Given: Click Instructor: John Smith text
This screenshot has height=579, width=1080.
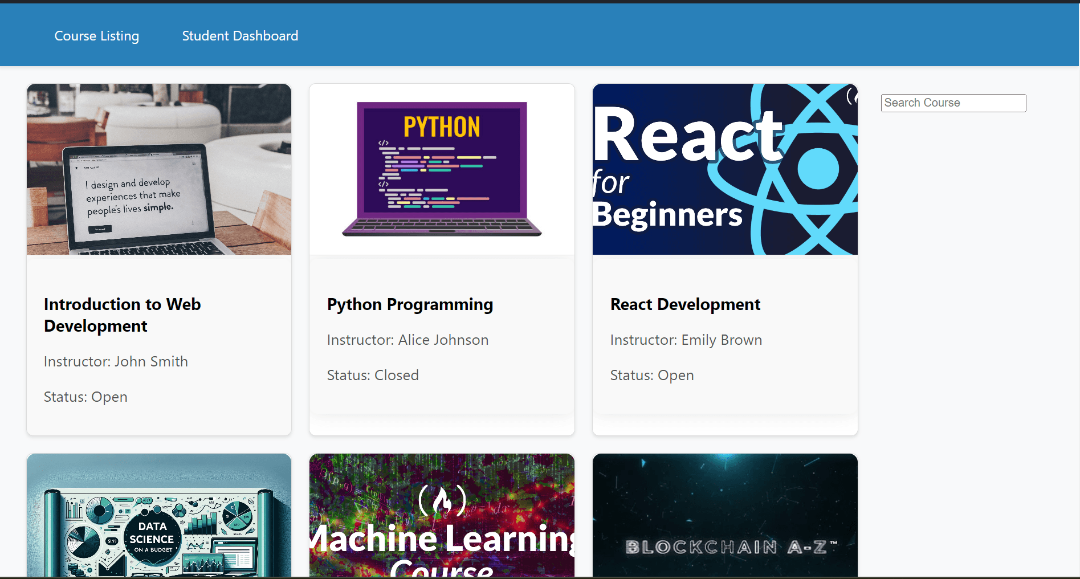Looking at the screenshot, I should (x=116, y=361).
